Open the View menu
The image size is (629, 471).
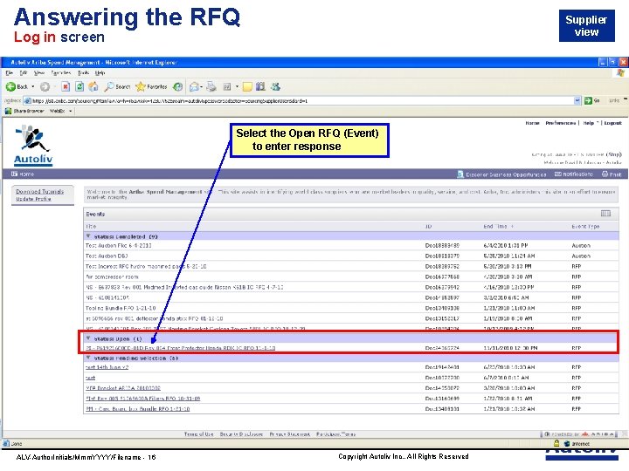tap(39, 73)
